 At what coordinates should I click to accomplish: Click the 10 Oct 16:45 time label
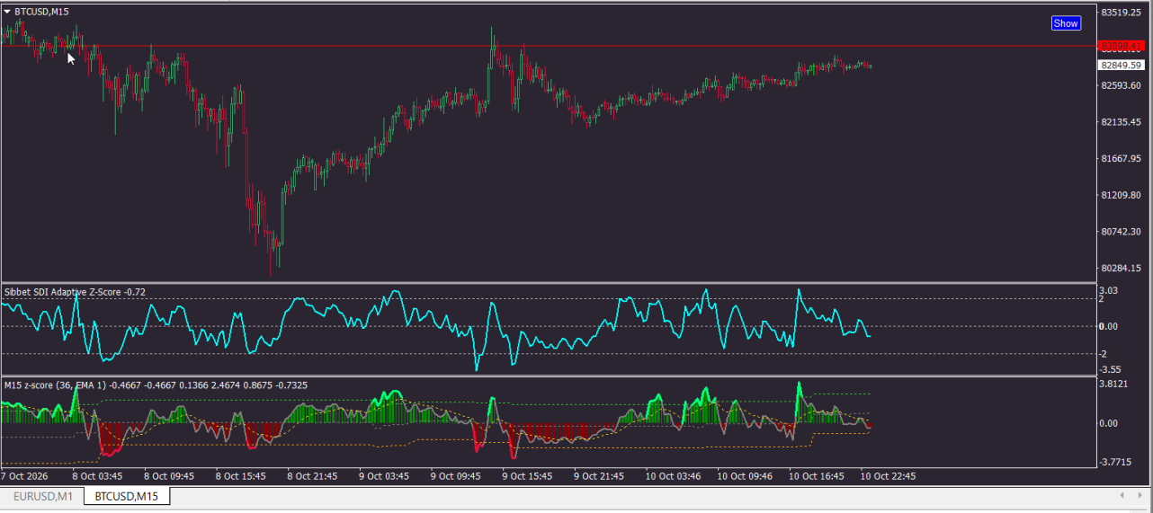(x=818, y=475)
